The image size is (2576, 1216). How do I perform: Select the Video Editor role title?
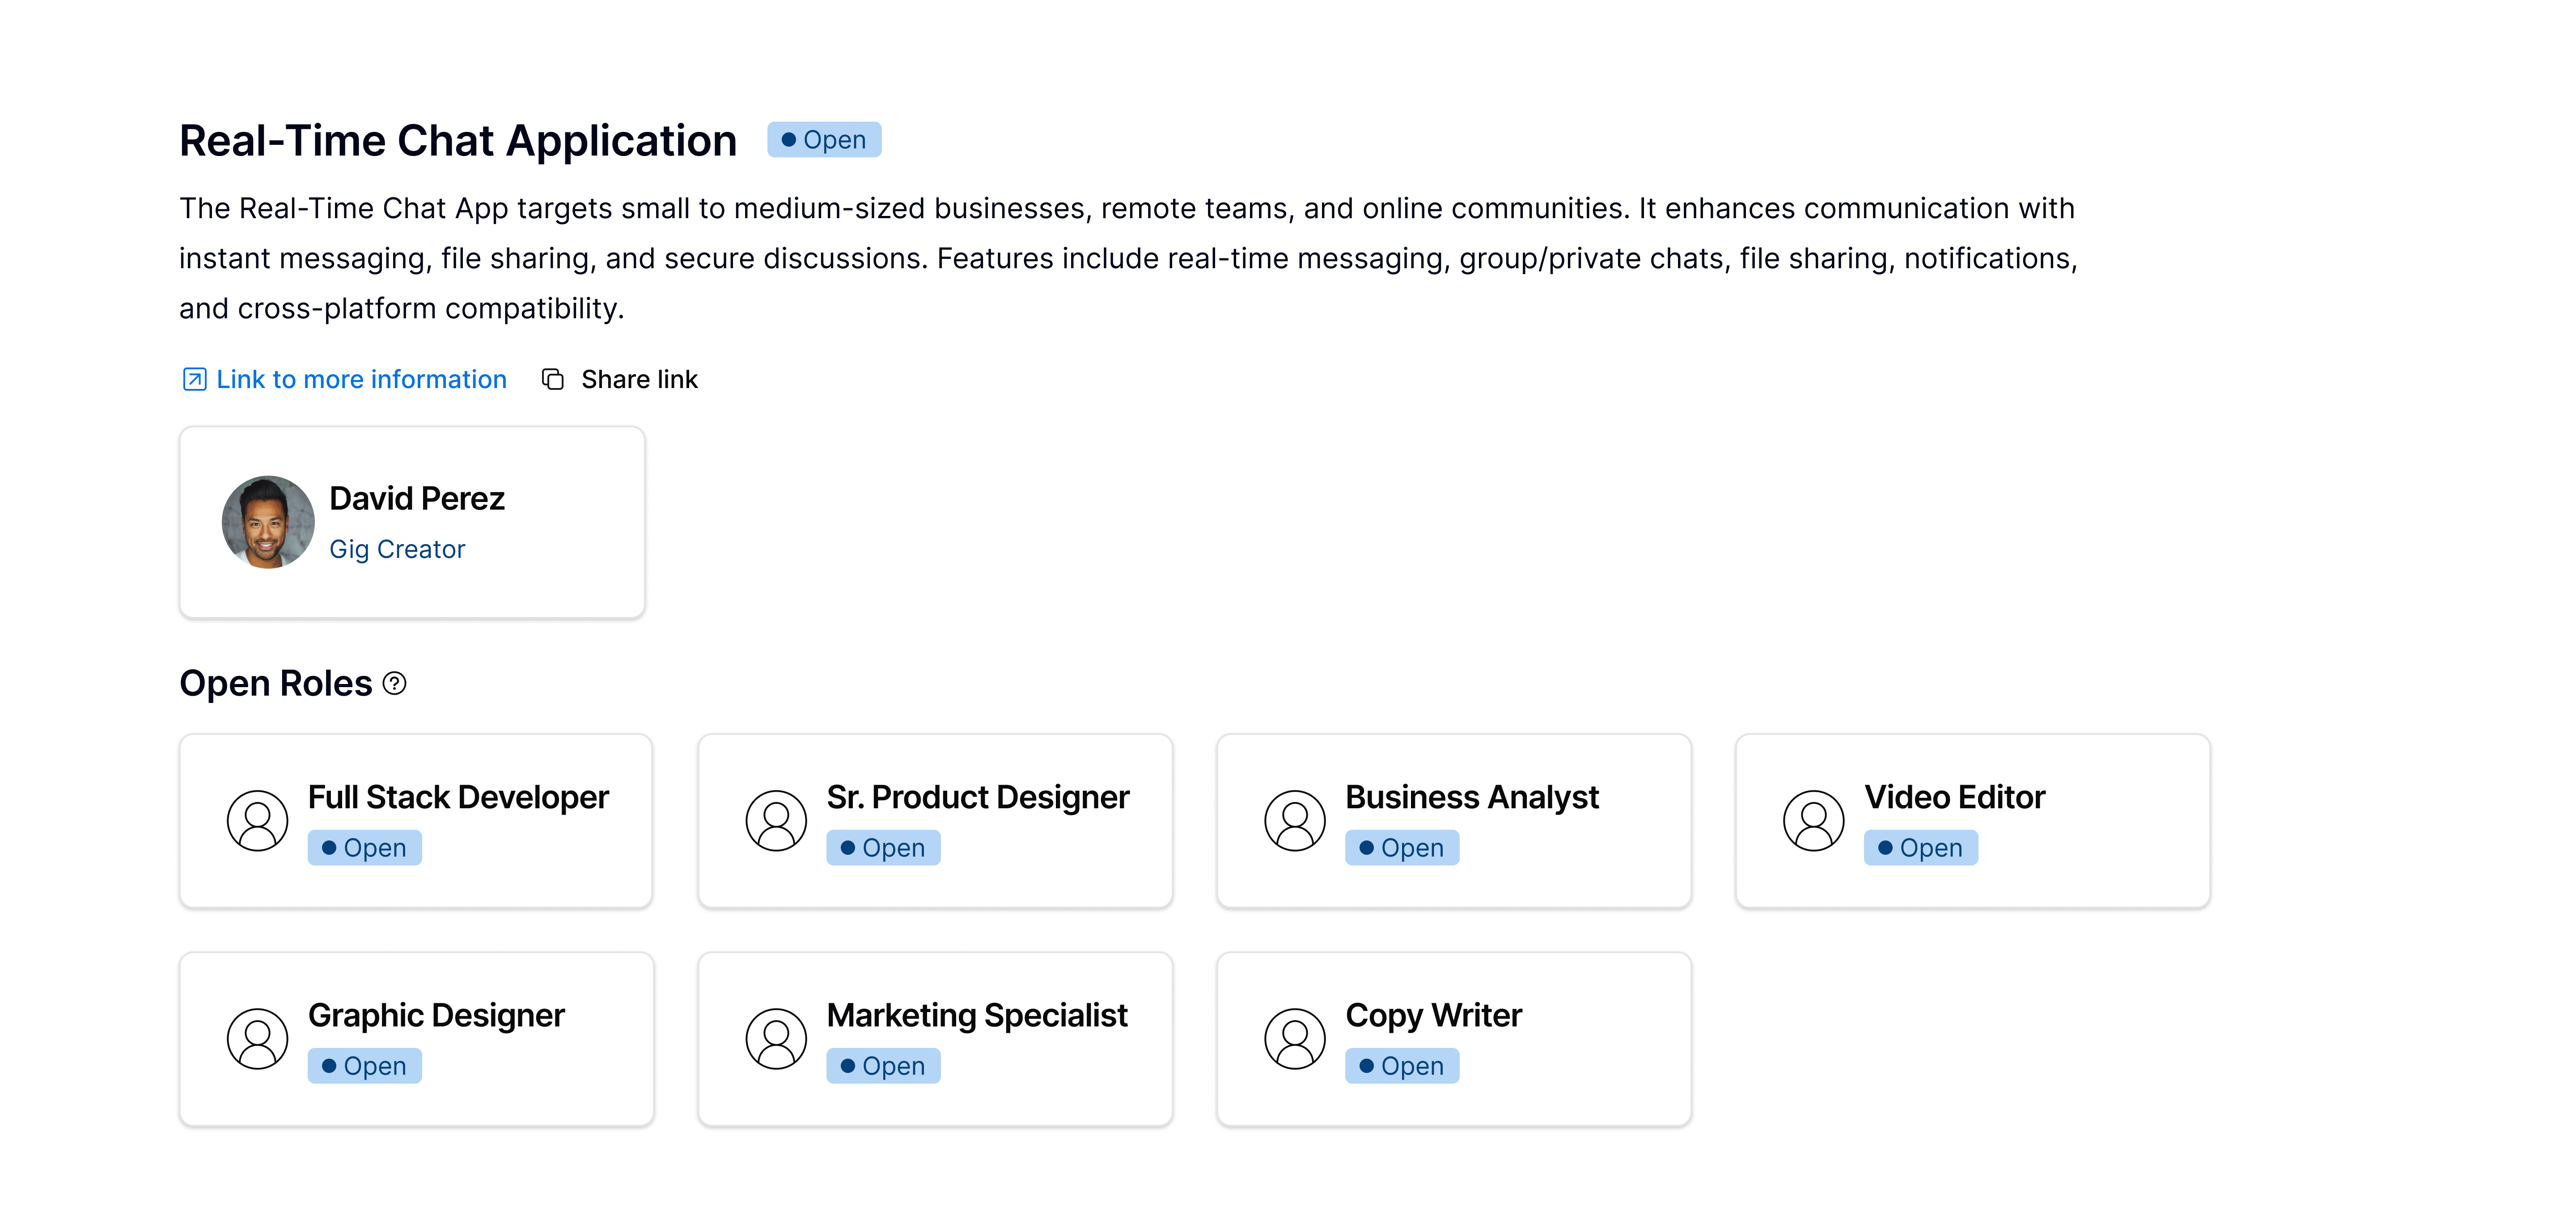(1955, 797)
